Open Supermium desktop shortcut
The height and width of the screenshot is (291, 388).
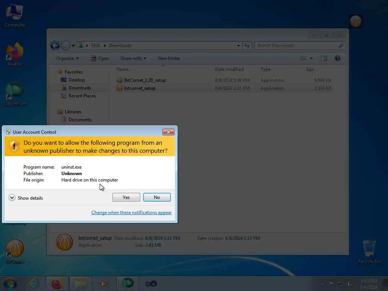15,94
